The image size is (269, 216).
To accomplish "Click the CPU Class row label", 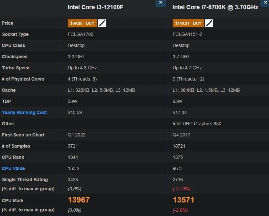I will [13, 45].
